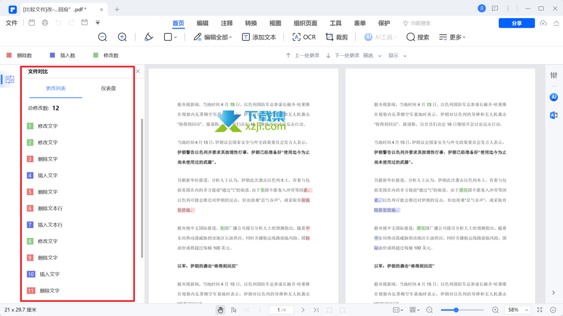Click the 添加文本 tool

(x=259, y=37)
